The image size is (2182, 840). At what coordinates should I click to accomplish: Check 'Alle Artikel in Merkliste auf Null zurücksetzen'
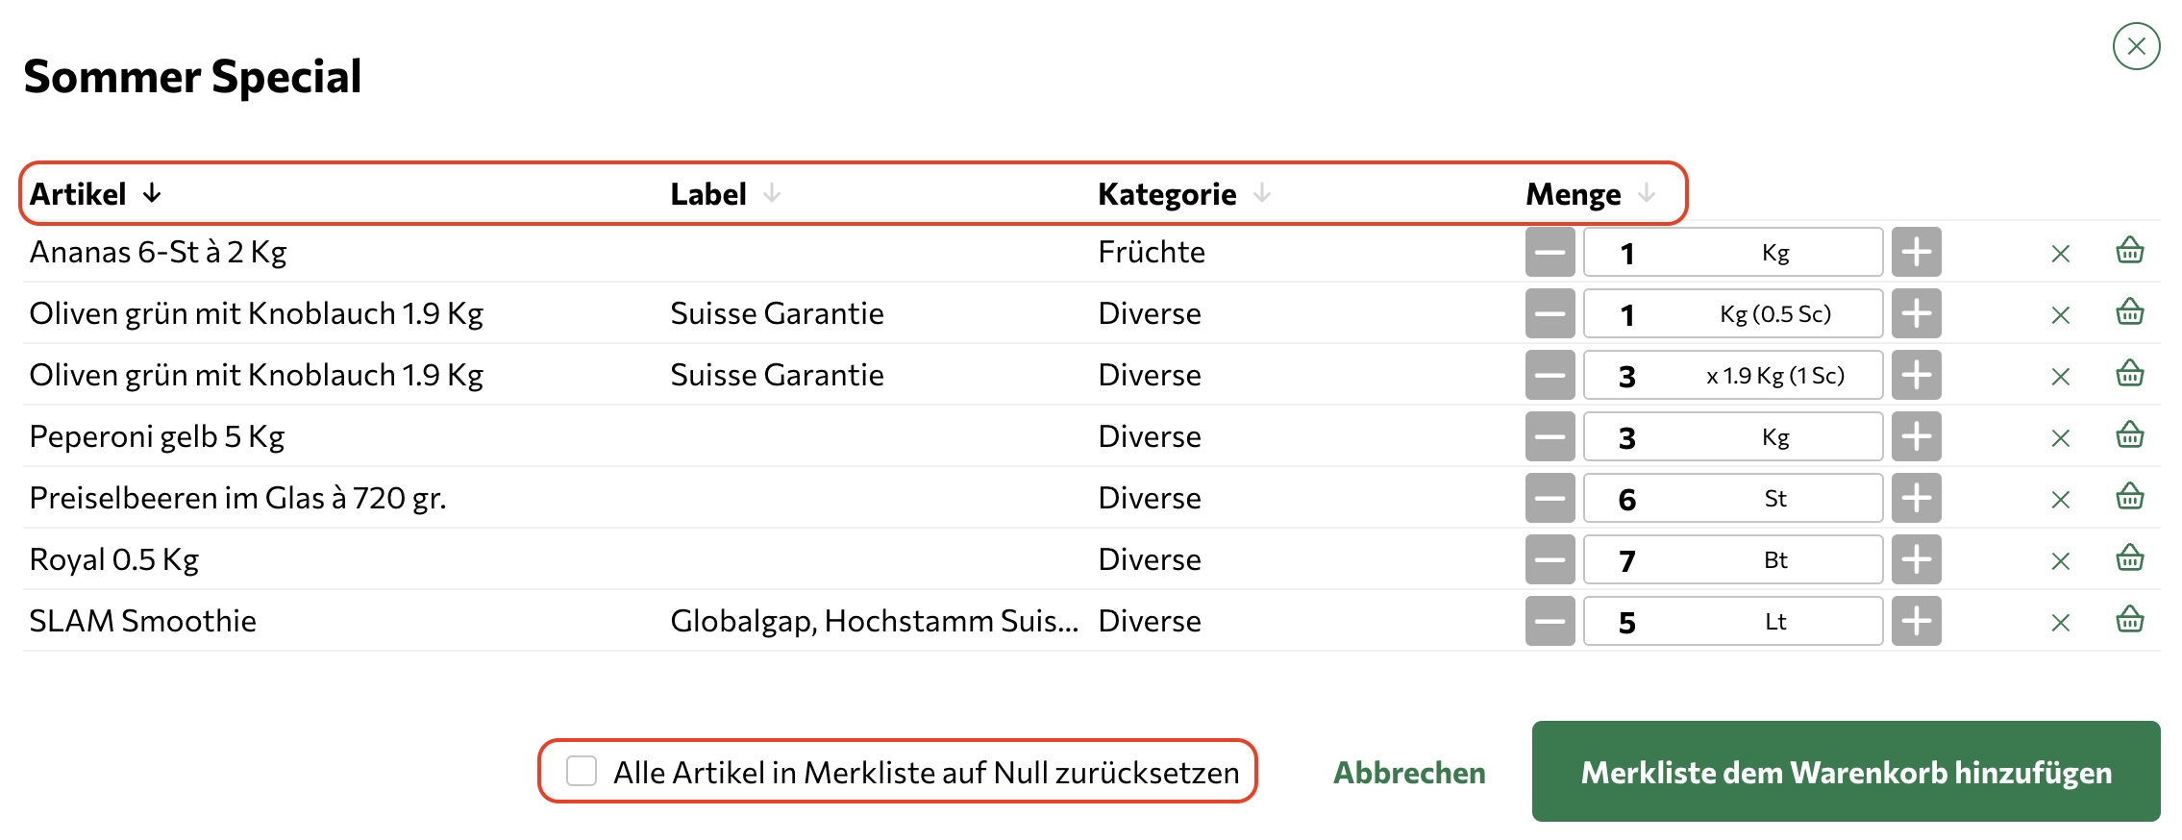(582, 771)
